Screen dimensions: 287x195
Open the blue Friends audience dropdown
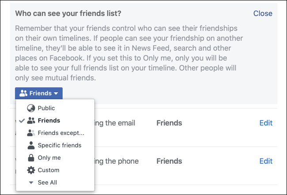39,94
